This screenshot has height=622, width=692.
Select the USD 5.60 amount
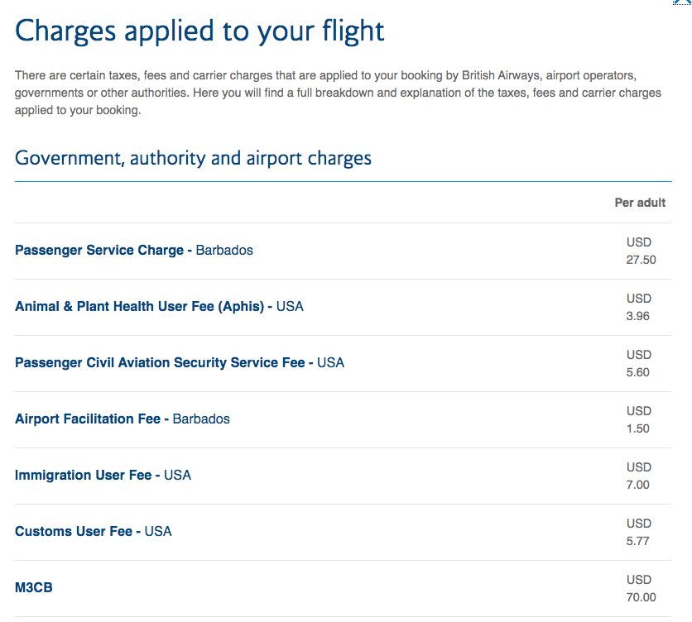pyautogui.click(x=638, y=363)
